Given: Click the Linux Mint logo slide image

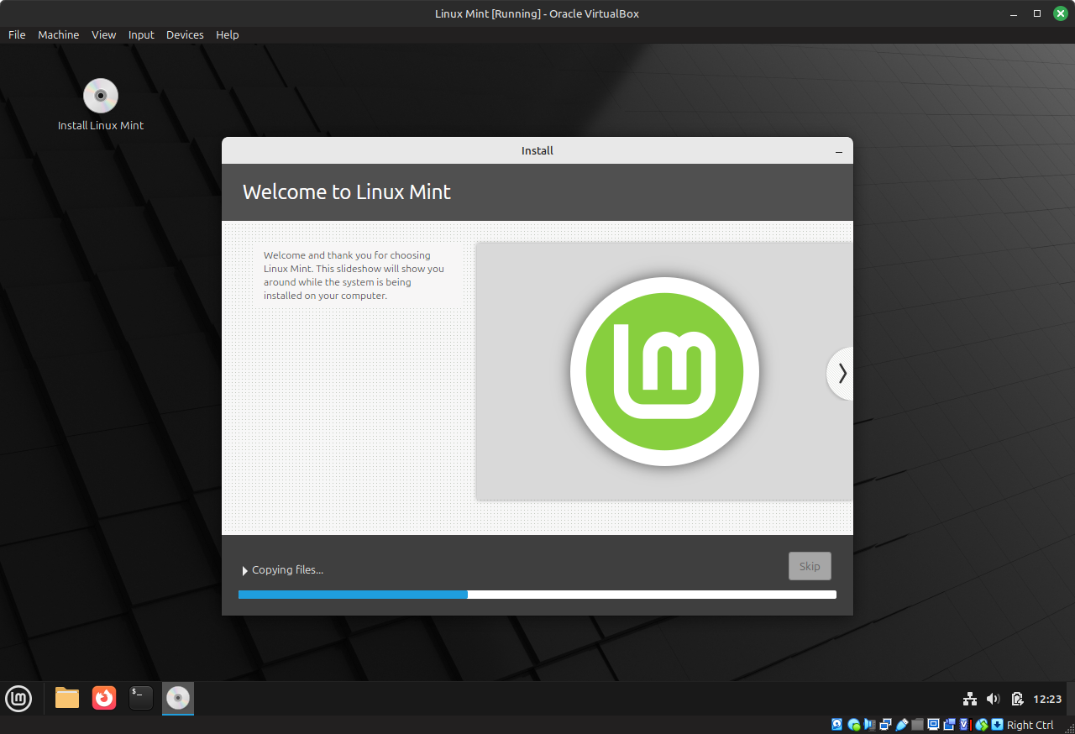Looking at the screenshot, I should point(664,371).
